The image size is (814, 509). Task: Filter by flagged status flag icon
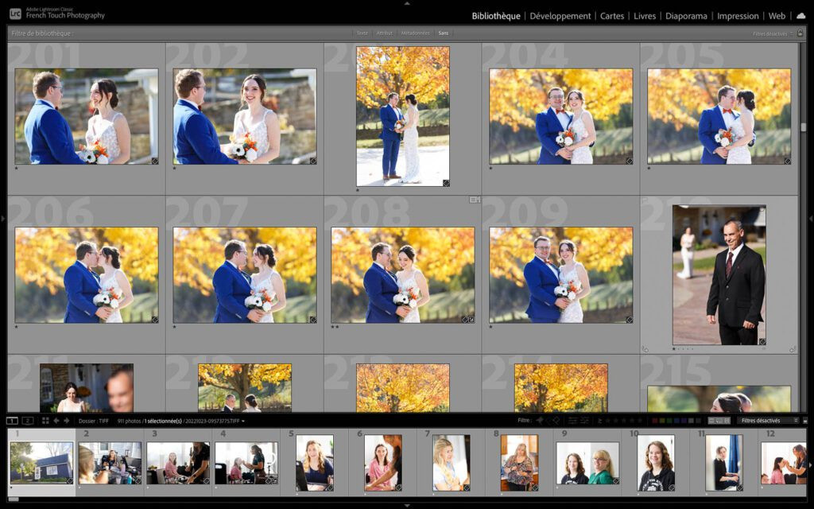coord(540,421)
